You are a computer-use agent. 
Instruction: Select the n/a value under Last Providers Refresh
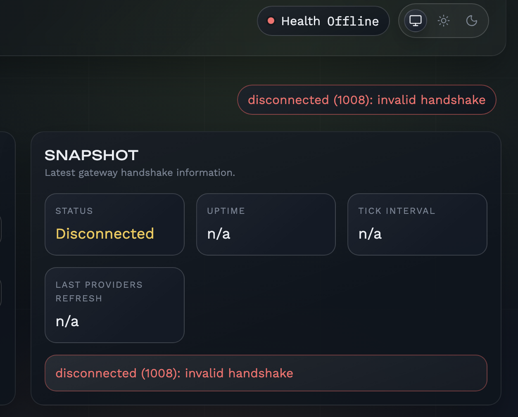click(x=67, y=321)
